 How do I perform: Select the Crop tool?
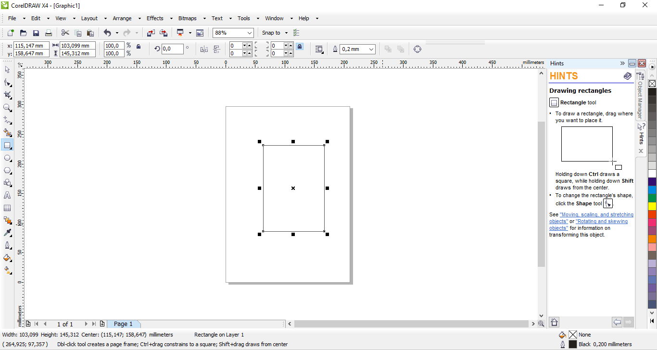pyautogui.click(x=7, y=95)
